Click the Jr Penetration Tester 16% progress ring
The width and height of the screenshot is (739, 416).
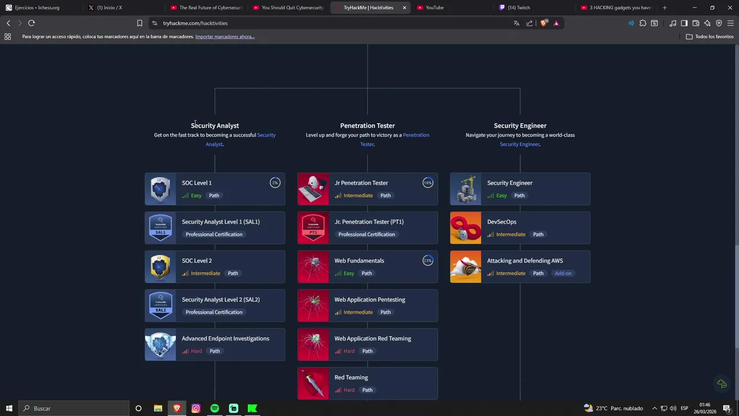[x=427, y=183]
